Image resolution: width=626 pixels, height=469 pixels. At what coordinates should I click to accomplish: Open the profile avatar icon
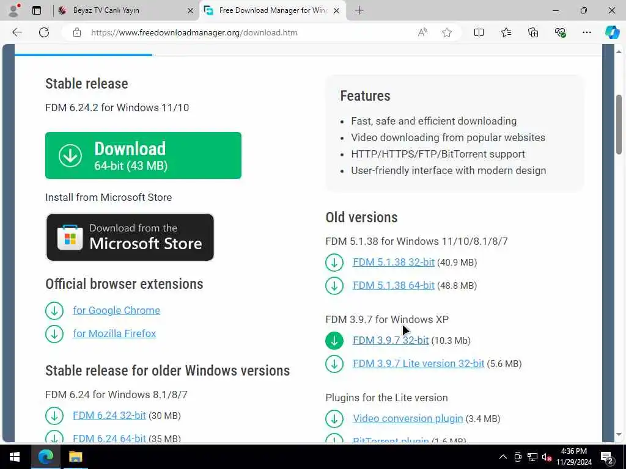(13, 10)
